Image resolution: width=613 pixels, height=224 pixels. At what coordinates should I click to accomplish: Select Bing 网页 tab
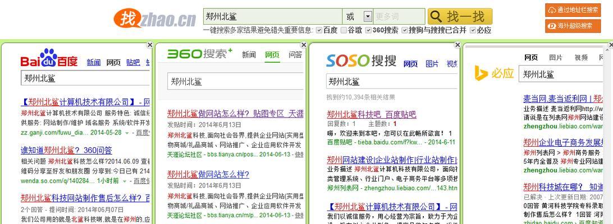pyautogui.click(x=531, y=57)
